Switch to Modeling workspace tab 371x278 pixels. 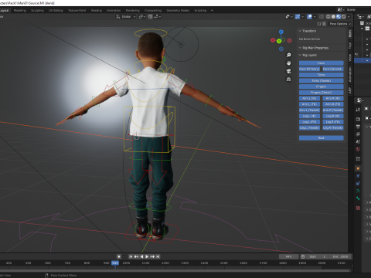tap(20, 11)
